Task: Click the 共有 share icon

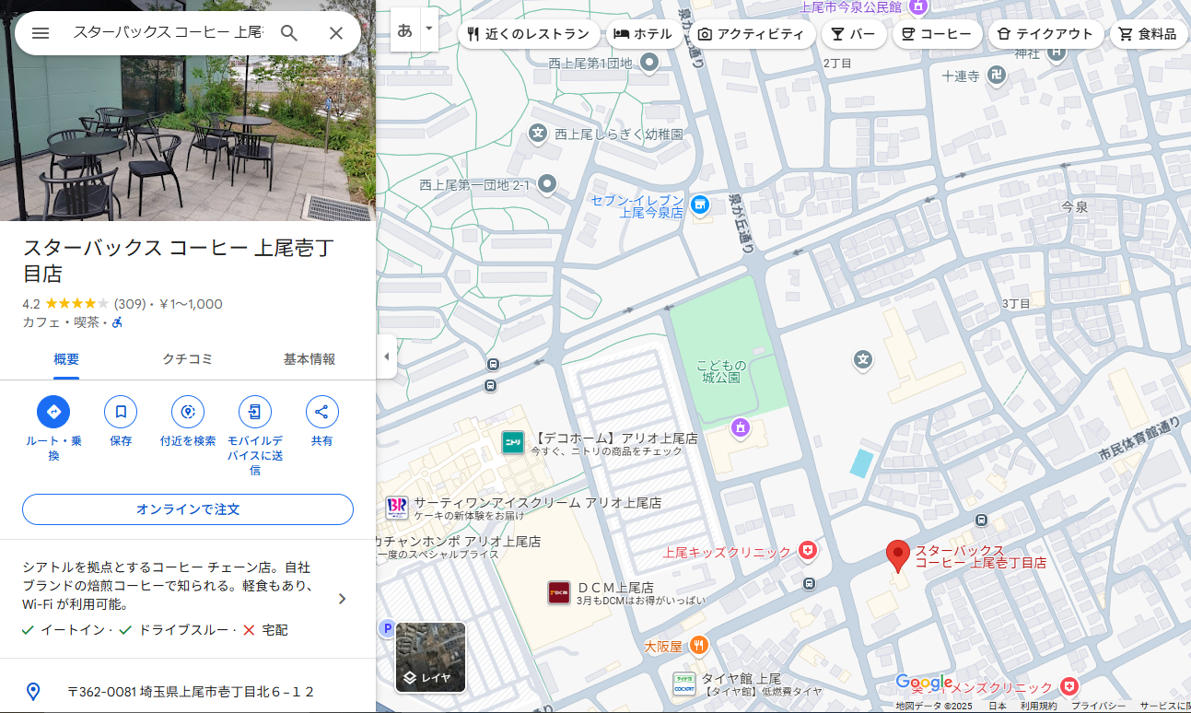Action: click(322, 412)
